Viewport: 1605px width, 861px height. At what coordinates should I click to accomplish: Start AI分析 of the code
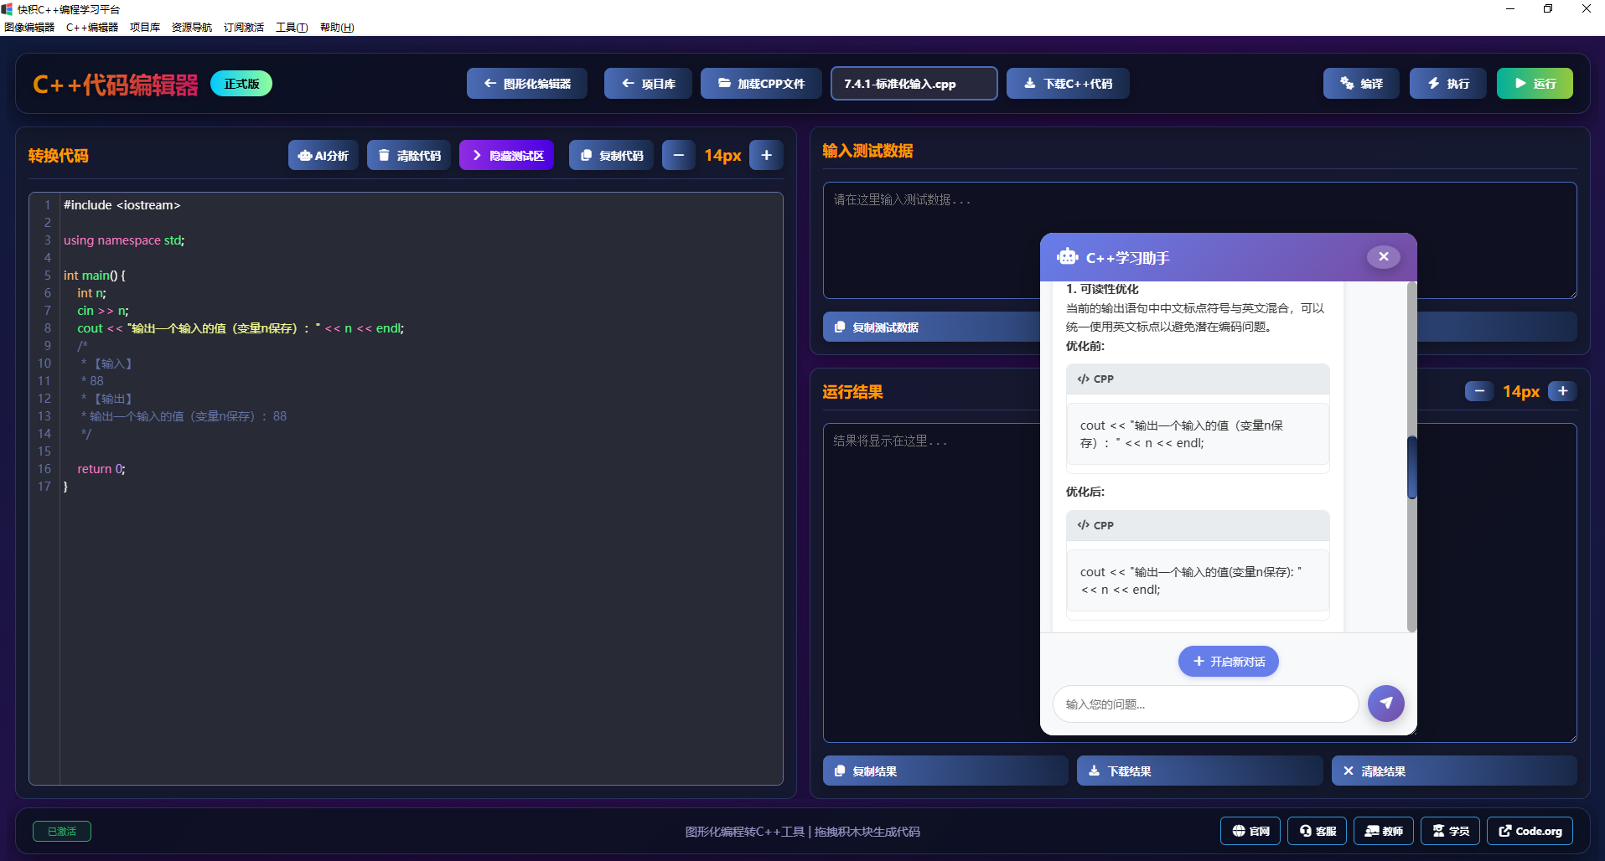(x=323, y=155)
